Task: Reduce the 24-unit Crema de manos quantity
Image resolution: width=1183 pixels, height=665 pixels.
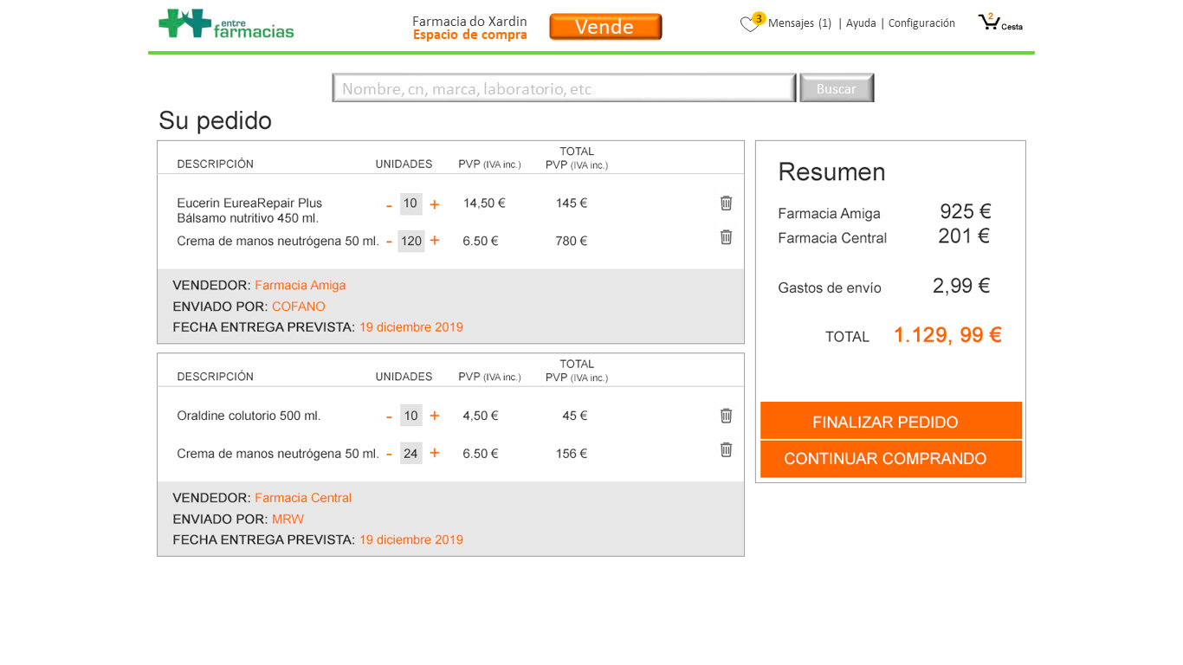Action: coord(389,454)
